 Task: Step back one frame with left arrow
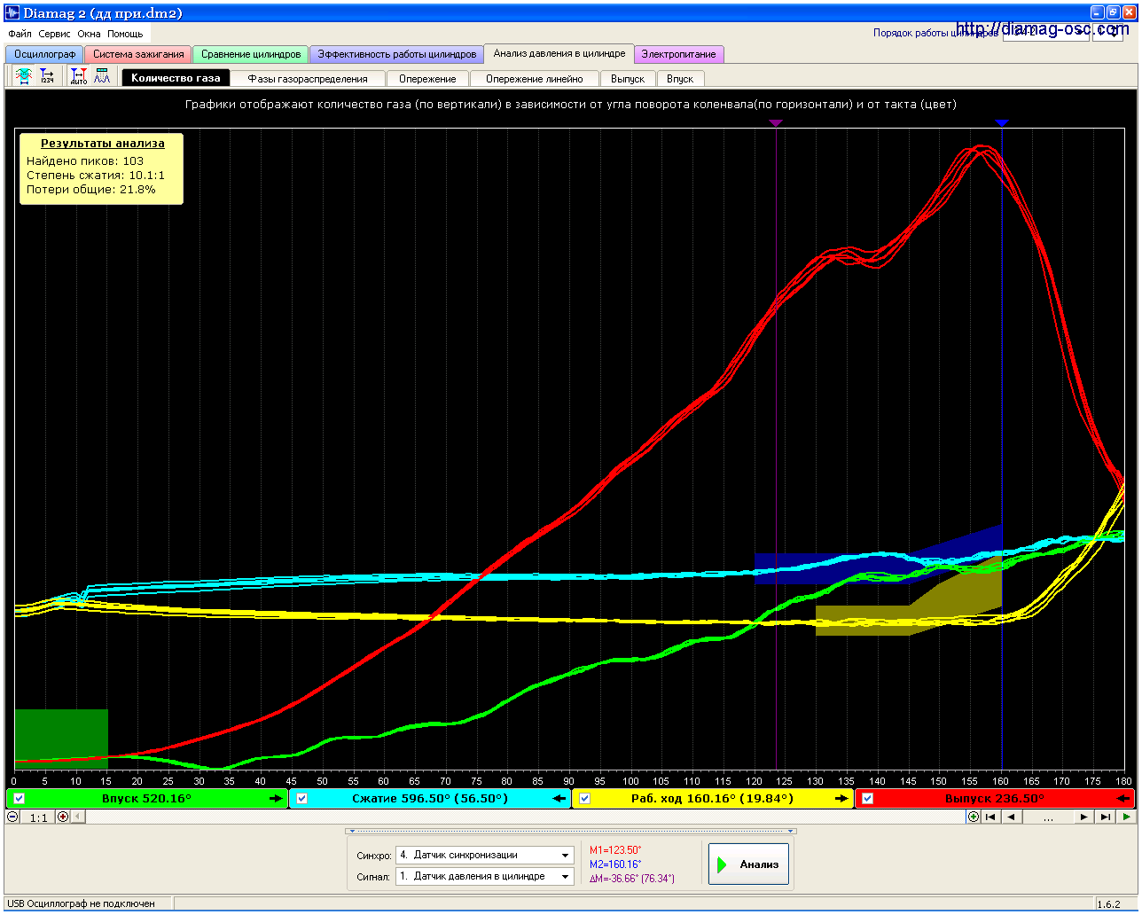pyautogui.click(x=1012, y=817)
